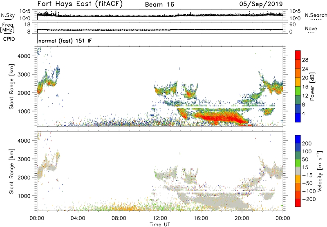327x227 pixels.
Task: Click the '4' power colorbar tick
Action: point(303,113)
